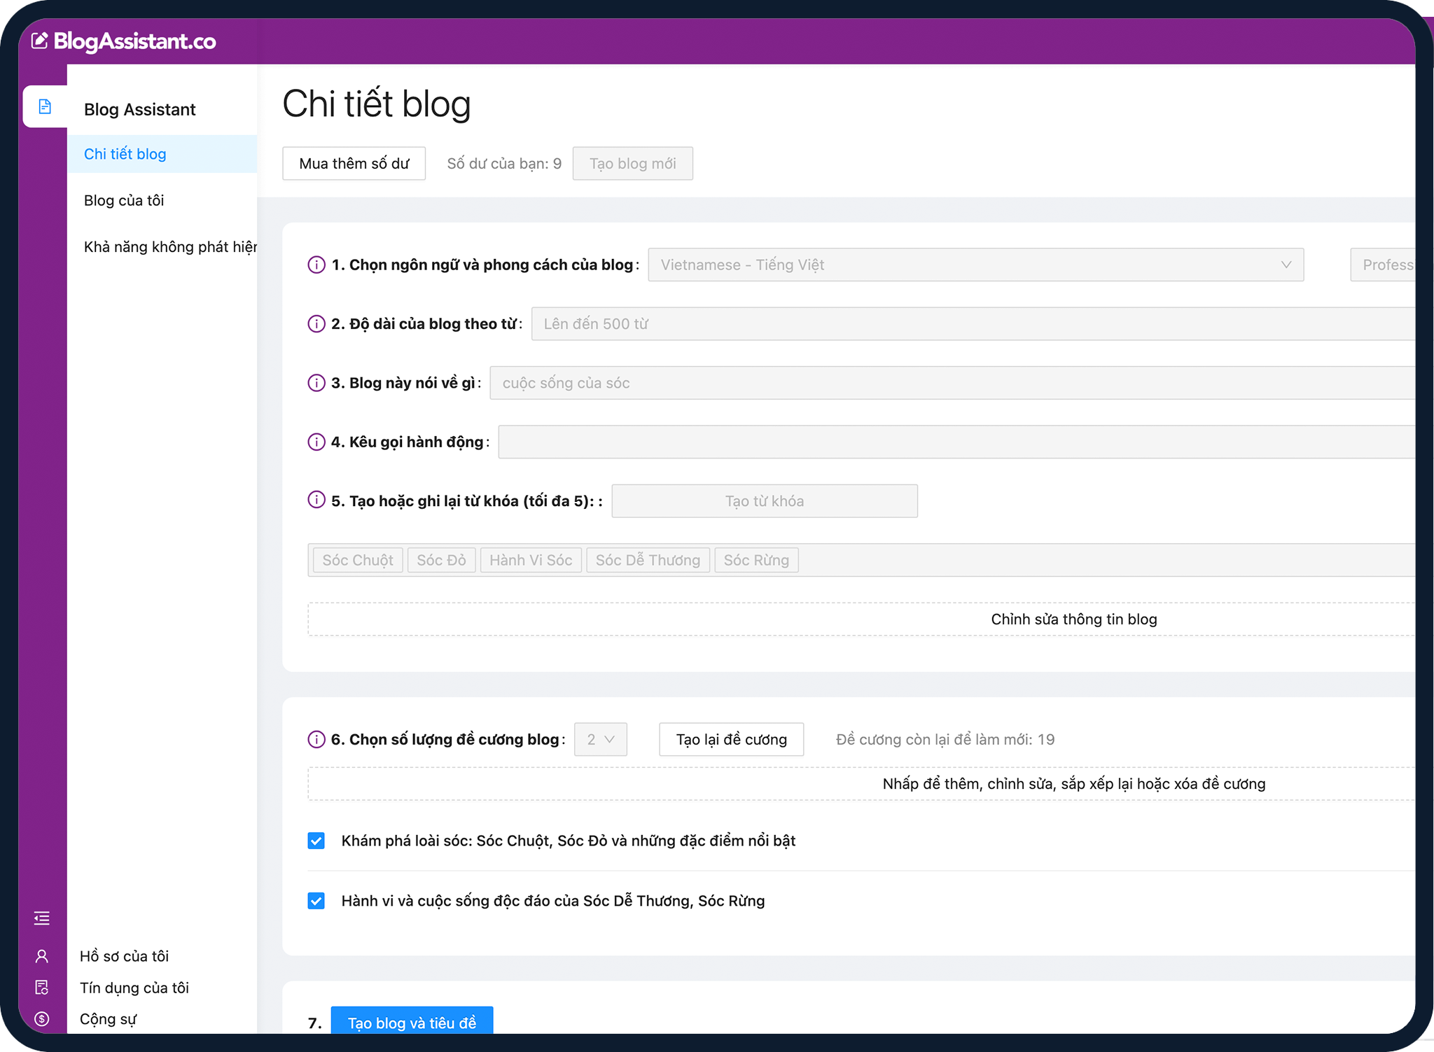The image size is (1434, 1052).
Task: Click the Sóc Chuột keyword tag
Action: 358,560
